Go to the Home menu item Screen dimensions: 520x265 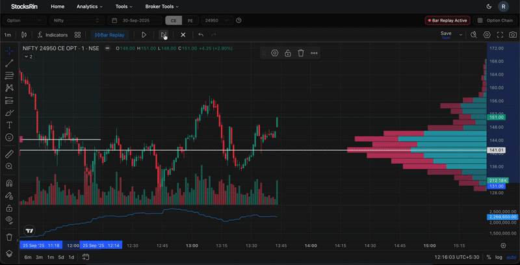click(x=58, y=6)
